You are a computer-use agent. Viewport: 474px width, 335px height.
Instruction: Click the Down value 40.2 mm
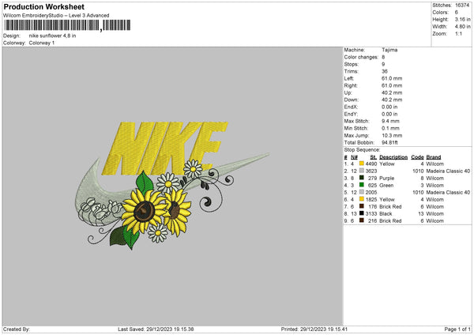click(392, 100)
